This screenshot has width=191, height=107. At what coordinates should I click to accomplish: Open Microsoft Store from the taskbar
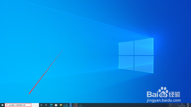tap(56, 105)
